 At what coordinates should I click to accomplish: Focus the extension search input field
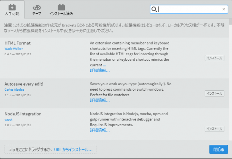pos(188,9)
